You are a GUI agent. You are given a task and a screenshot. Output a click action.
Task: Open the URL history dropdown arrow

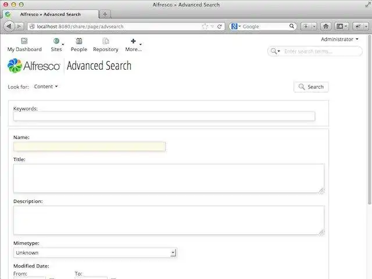(212, 26)
